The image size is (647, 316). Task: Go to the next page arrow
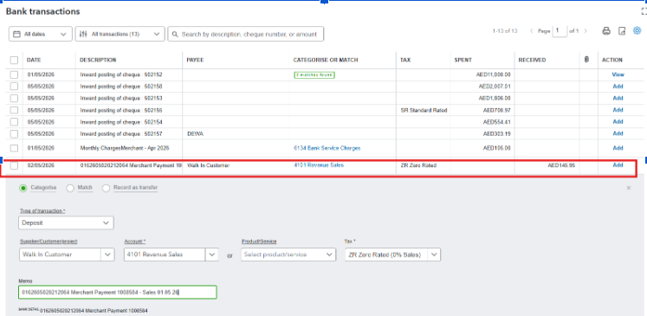click(586, 31)
